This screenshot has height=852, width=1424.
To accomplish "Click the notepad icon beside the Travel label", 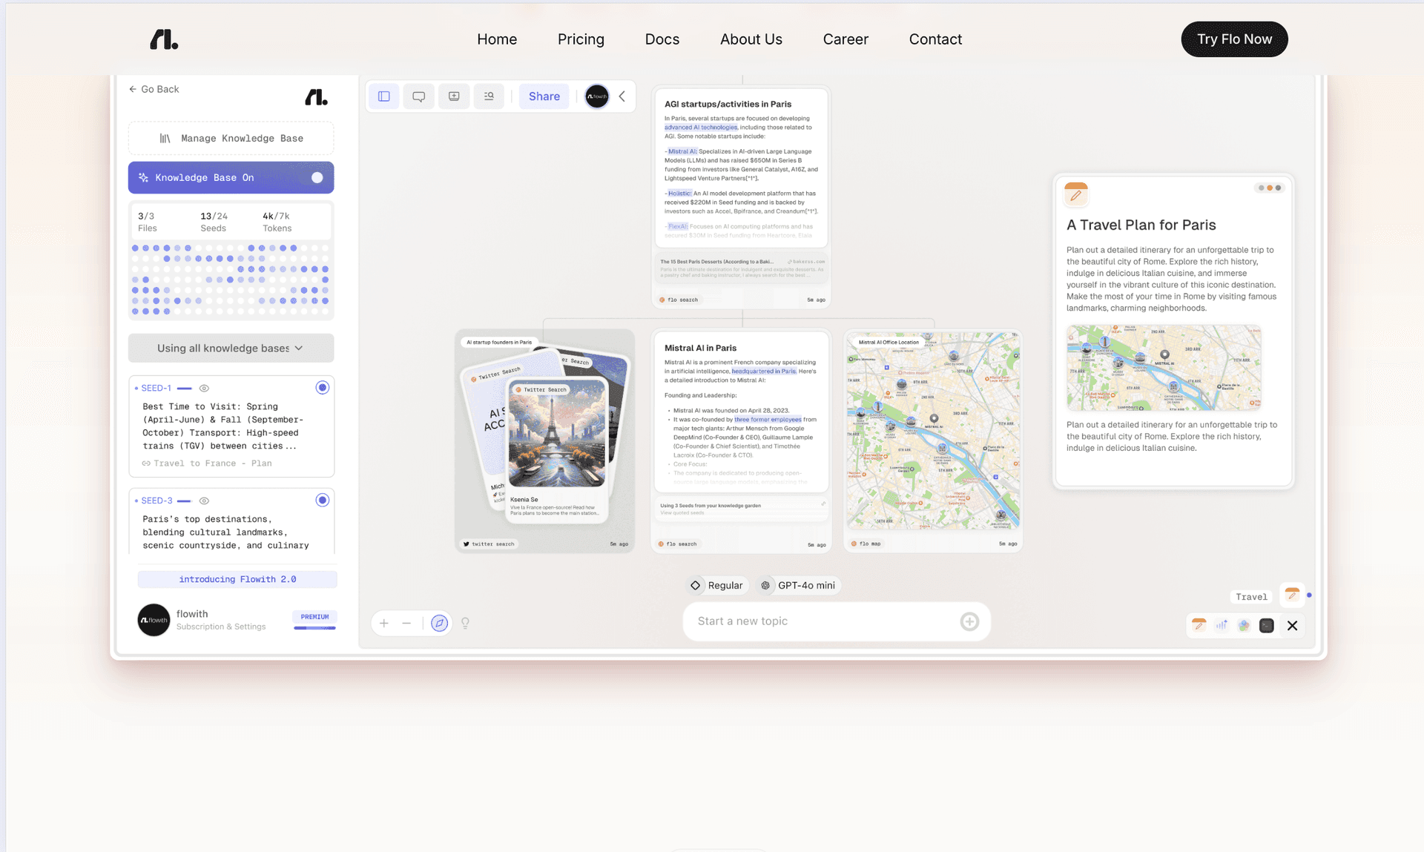I will (1292, 595).
